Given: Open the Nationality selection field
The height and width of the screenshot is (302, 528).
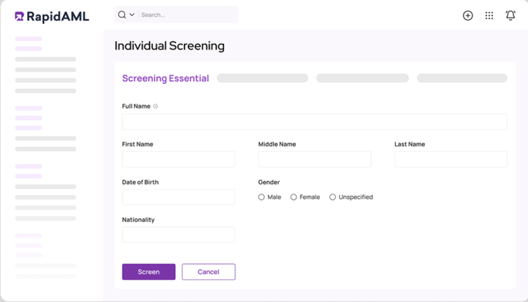Looking at the screenshot, I should [178, 235].
